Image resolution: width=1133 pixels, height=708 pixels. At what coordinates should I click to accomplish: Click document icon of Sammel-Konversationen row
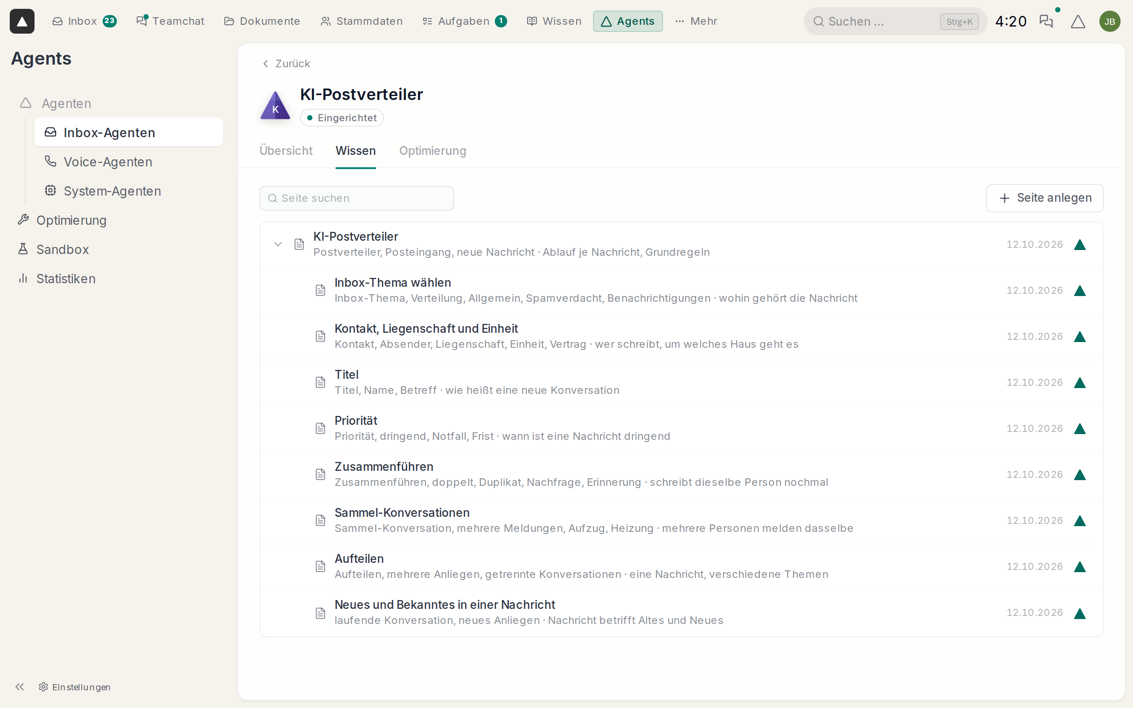(320, 520)
